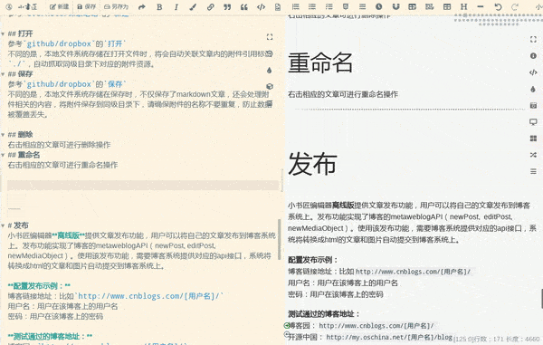Switch layout with grid icon in preview

[x=533, y=139]
